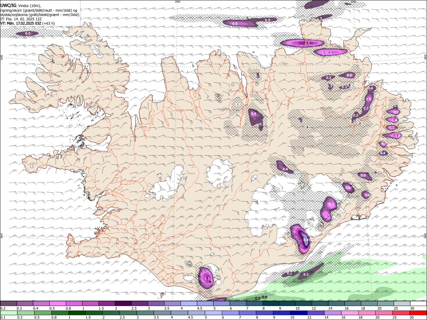The image size is (427, 320).
Task: Click the dark mauve swatch above upper-row 0.2
Action: (8, 303)
